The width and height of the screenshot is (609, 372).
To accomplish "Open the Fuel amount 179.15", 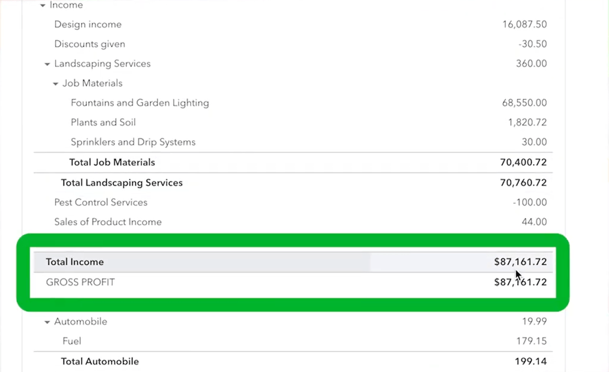I will [x=531, y=341].
